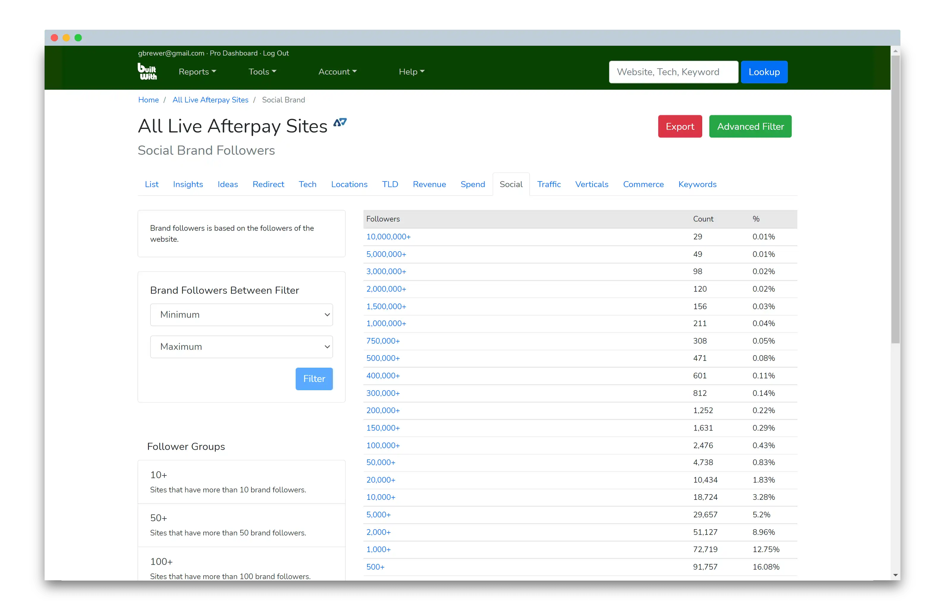Open All Live Afterpay Sites breadcrumb
945x610 pixels.
tap(210, 100)
